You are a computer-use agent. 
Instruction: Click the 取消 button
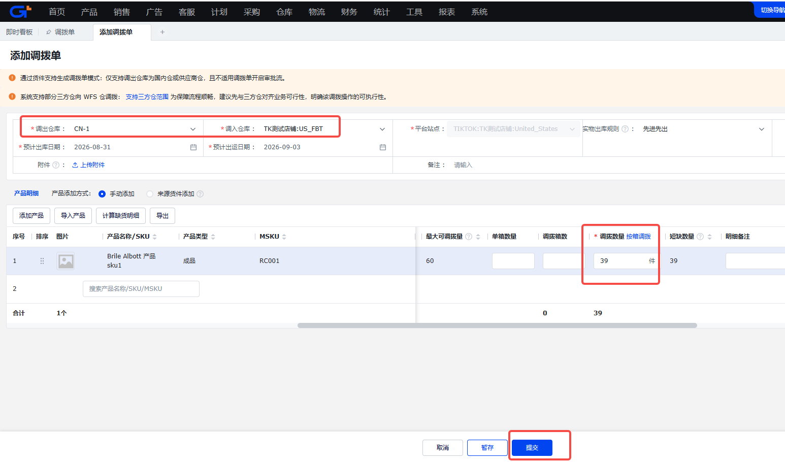[443, 448]
